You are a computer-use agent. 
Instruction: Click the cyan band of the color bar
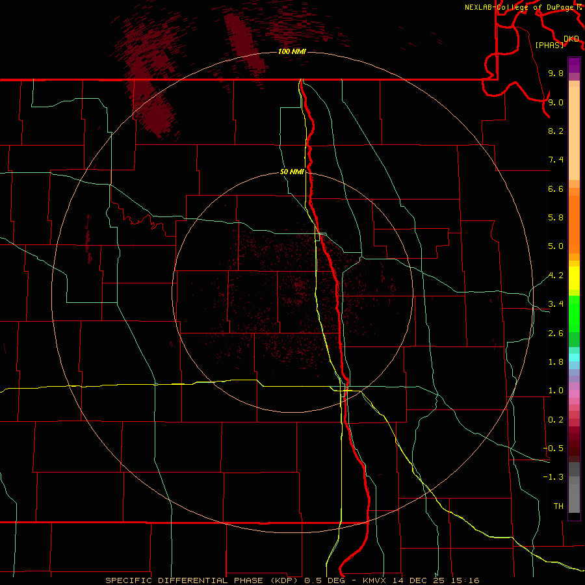click(x=574, y=357)
